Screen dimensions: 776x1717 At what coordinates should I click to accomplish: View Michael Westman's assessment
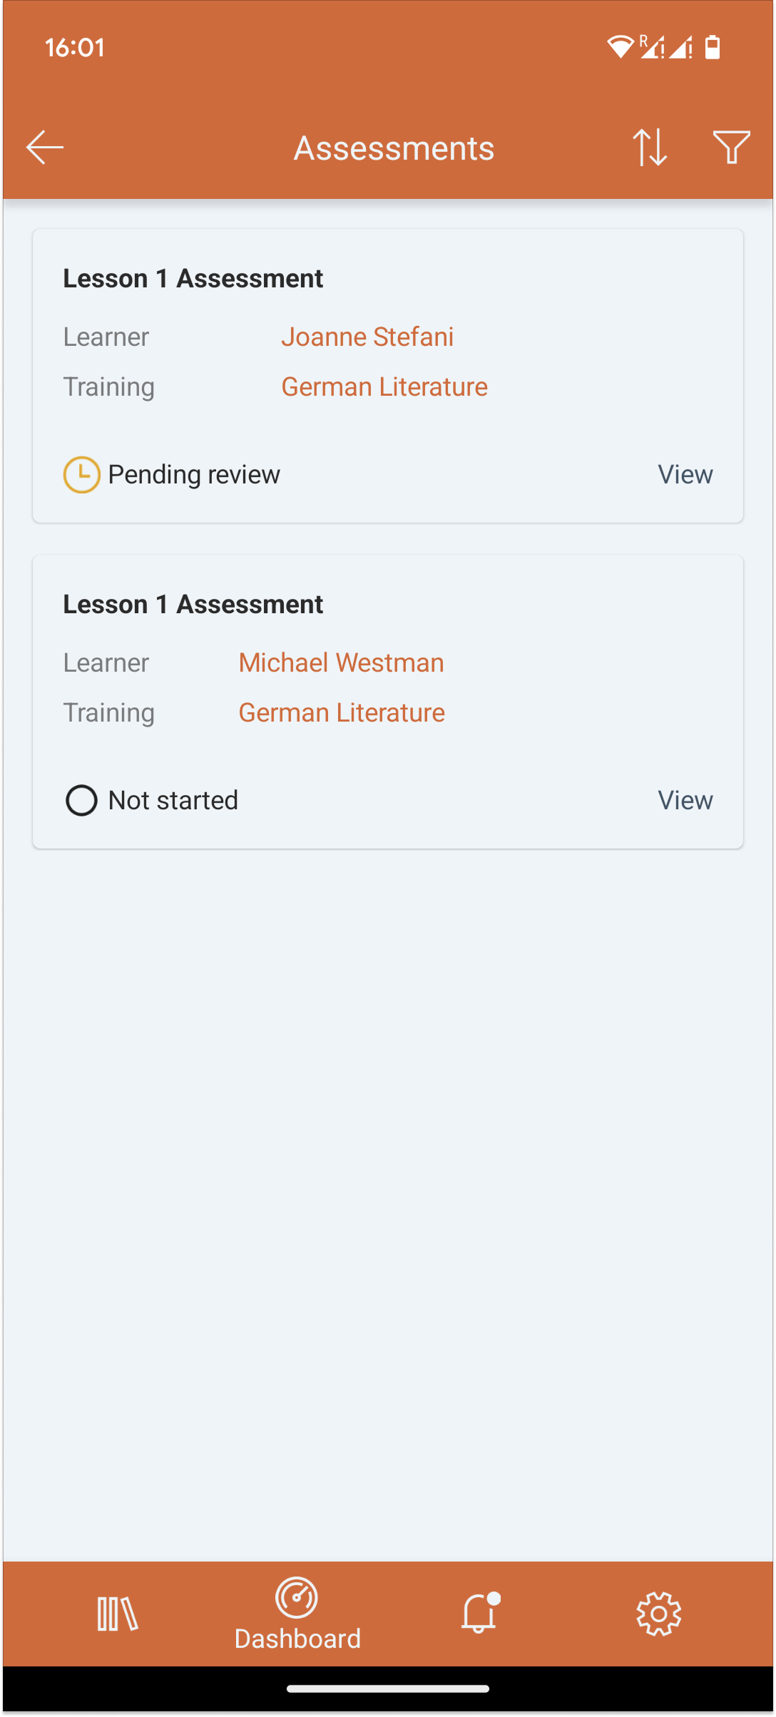point(685,800)
